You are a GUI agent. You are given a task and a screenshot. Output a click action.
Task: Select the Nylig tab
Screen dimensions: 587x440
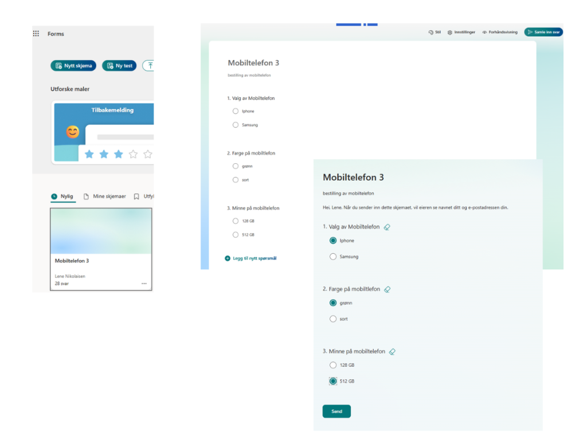click(x=62, y=197)
